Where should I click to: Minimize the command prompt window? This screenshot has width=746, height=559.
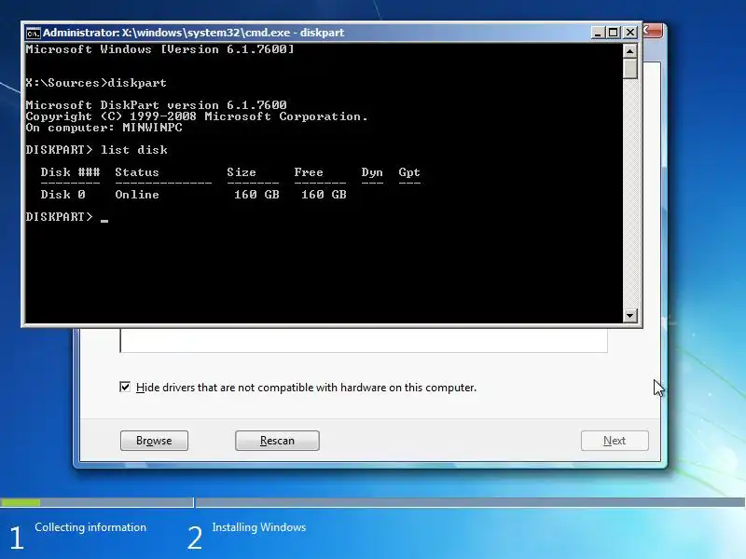tap(598, 33)
